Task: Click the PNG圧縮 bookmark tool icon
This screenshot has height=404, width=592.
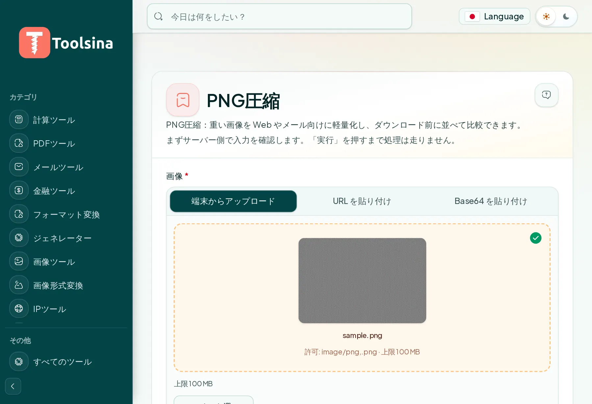Action: (x=183, y=100)
